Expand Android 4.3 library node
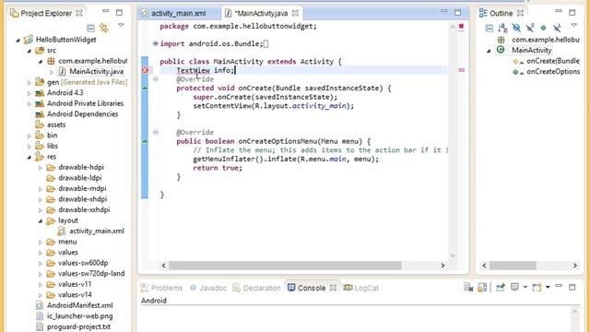The image size is (590, 332). (29, 92)
